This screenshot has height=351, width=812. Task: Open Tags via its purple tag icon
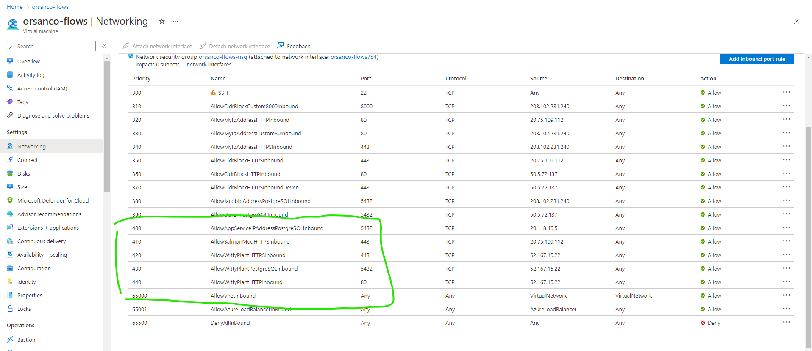pyautogui.click(x=10, y=102)
